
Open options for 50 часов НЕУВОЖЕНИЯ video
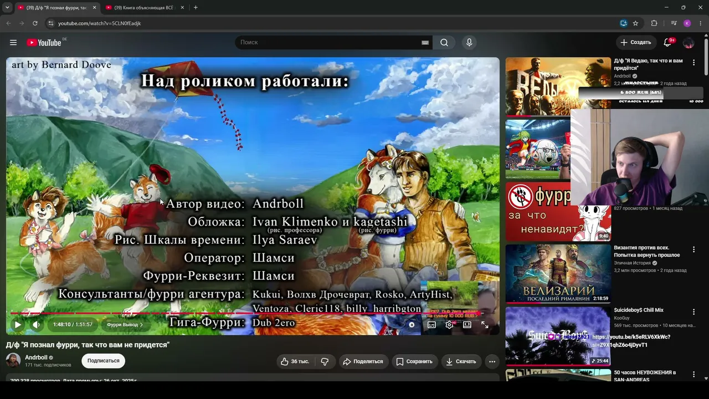(x=693, y=375)
